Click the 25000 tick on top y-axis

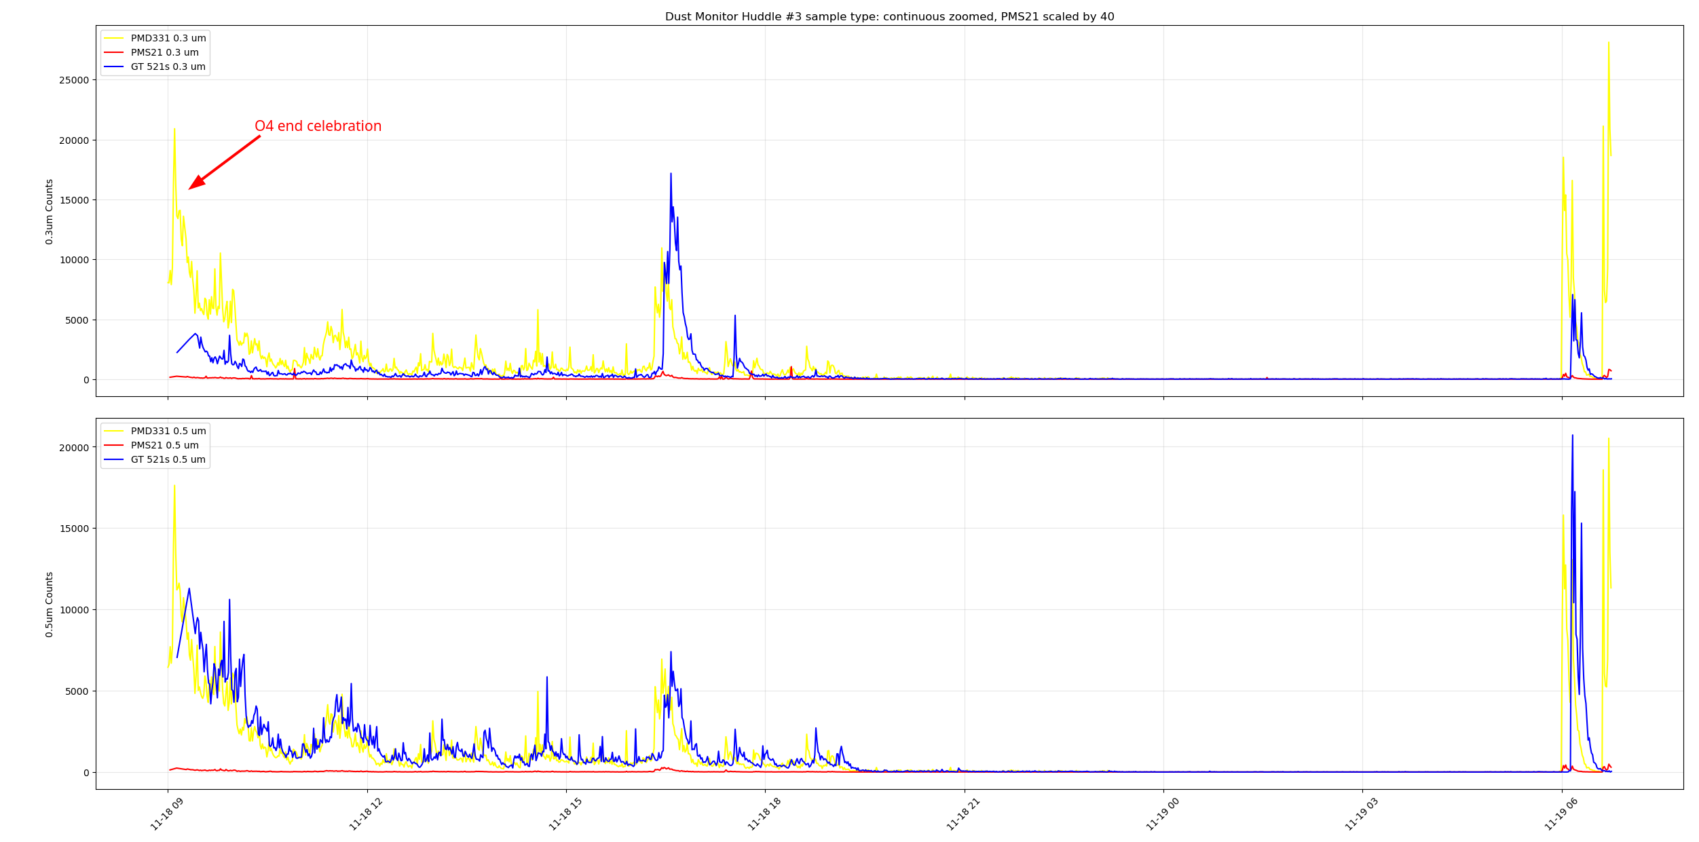click(x=74, y=80)
